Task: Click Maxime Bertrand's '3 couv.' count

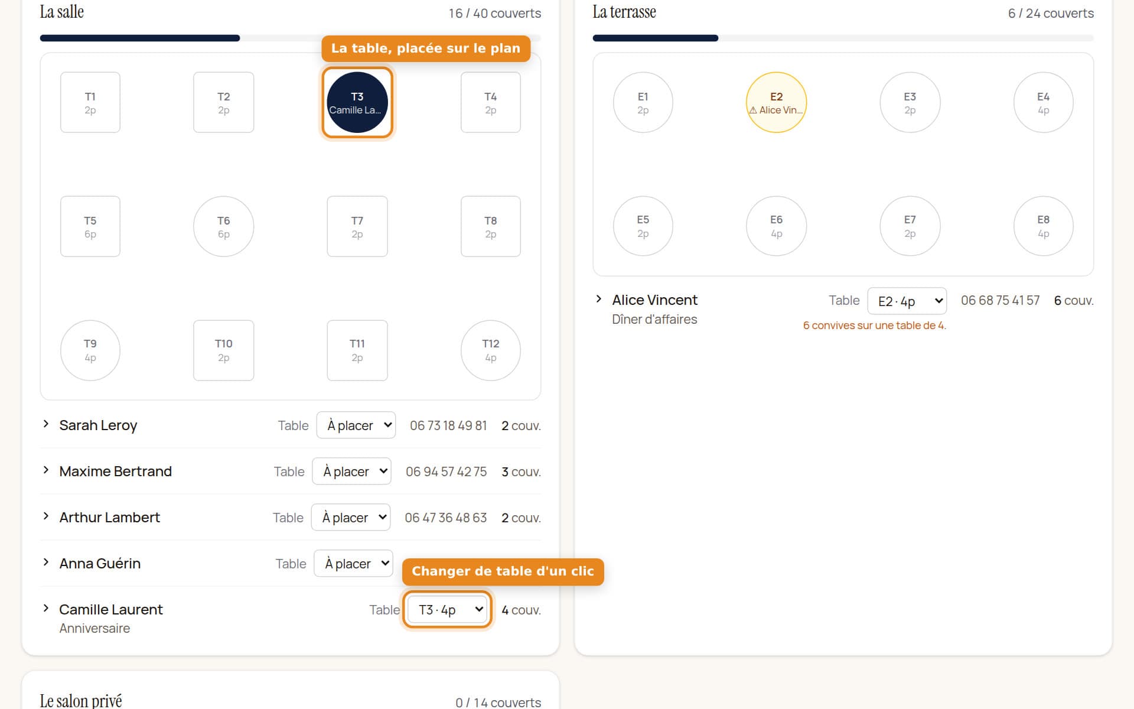Action: [522, 471]
